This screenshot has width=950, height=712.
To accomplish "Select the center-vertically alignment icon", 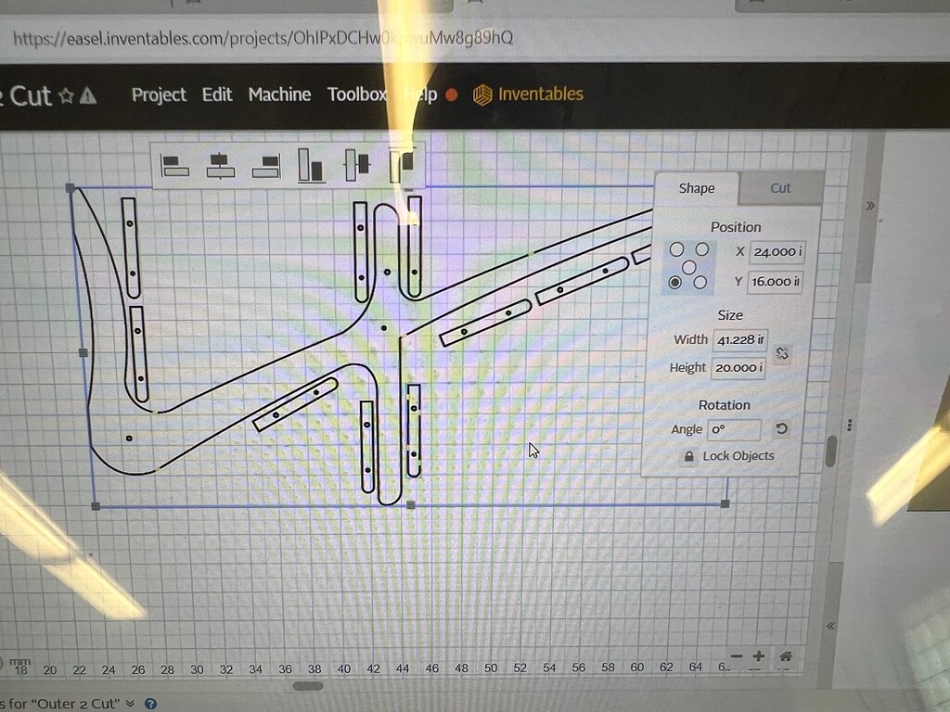I will 357,164.
